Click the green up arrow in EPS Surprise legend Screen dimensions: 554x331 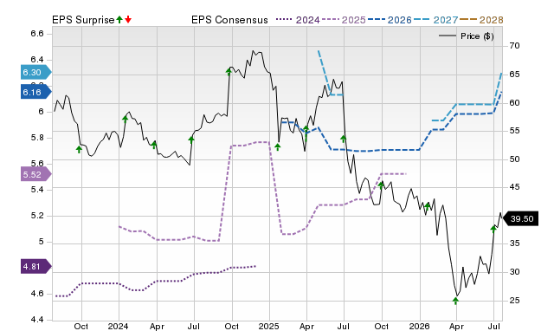[119, 19]
